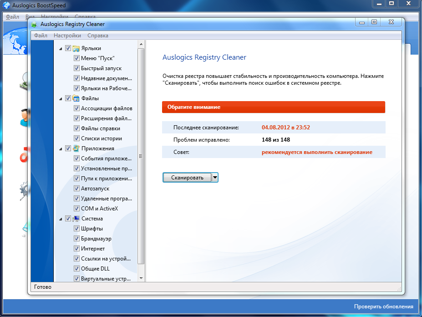Click the tree scrollbar down arrow
Viewport: 422px width, 317px height.
[x=141, y=278]
